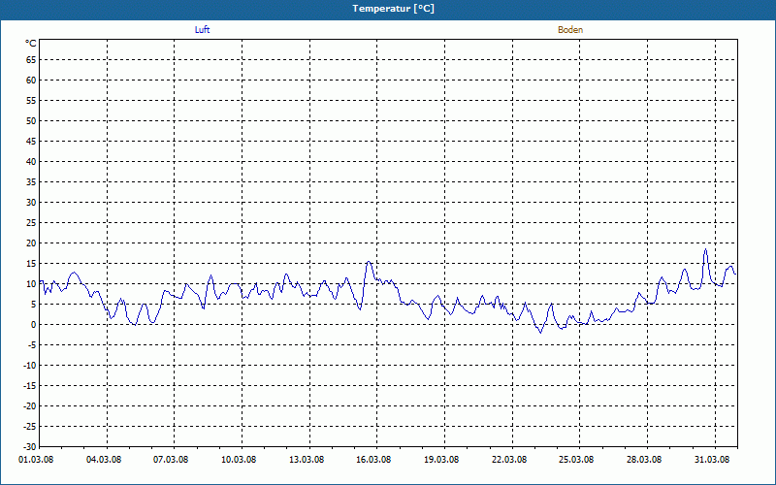Click the 19.03.08 date label
The image size is (776, 485).
click(x=441, y=460)
